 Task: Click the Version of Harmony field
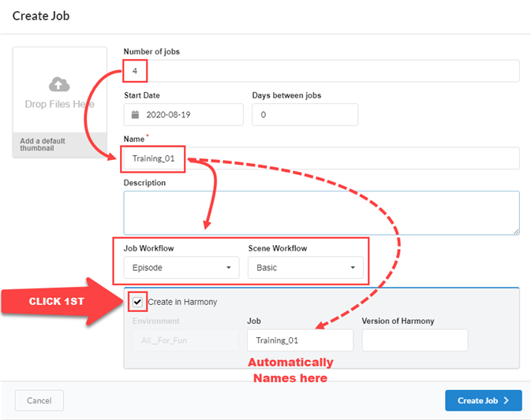(414, 340)
